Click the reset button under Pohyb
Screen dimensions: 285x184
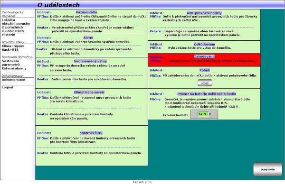pyautogui.click(x=205, y=83)
